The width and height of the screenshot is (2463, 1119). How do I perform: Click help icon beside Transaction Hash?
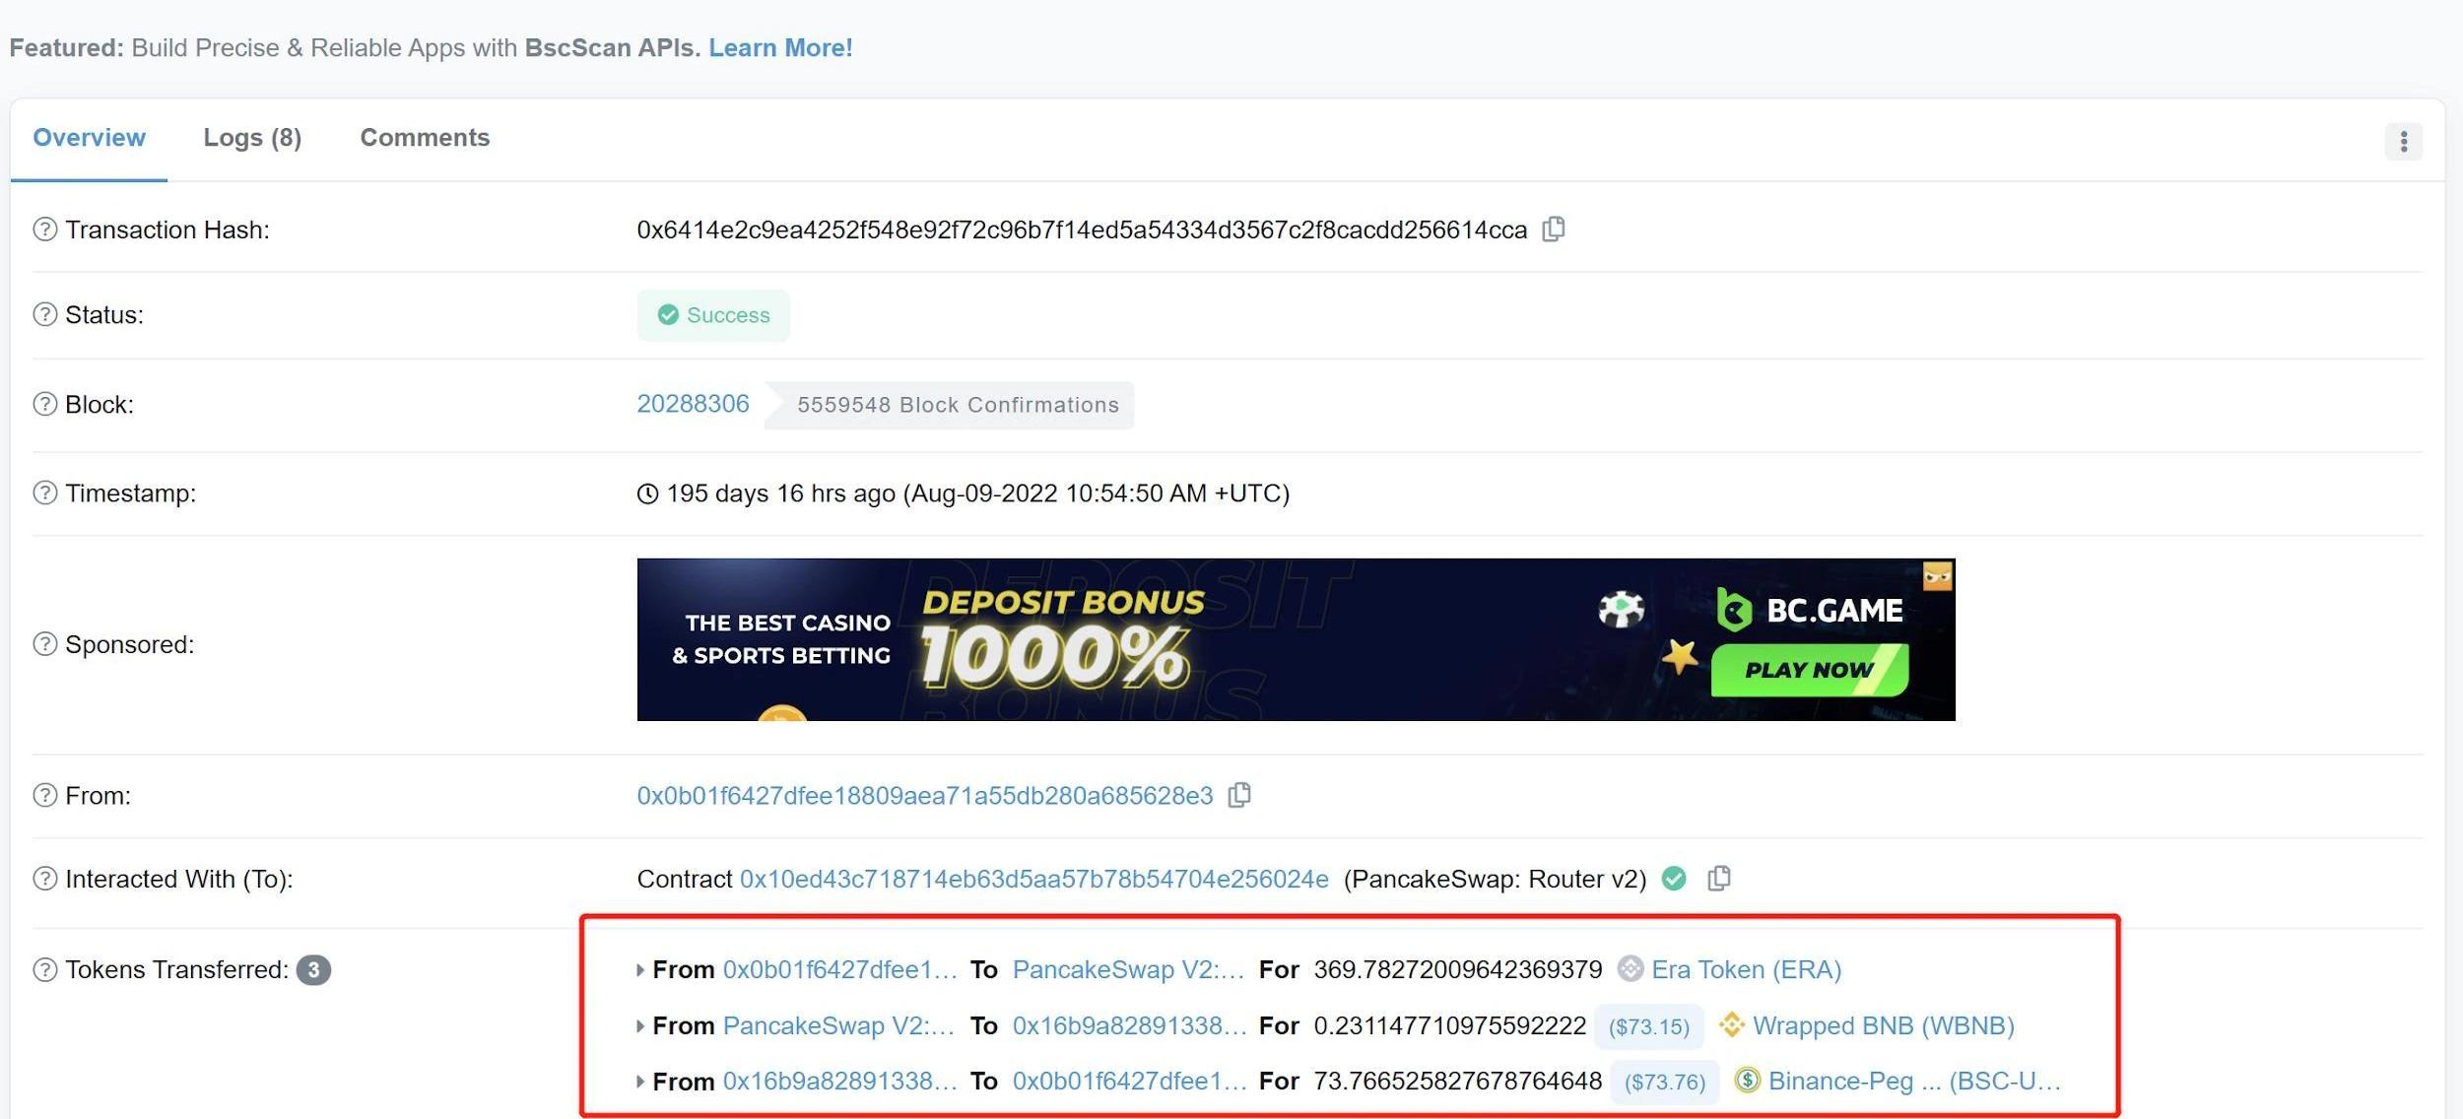tap(45, 230)
